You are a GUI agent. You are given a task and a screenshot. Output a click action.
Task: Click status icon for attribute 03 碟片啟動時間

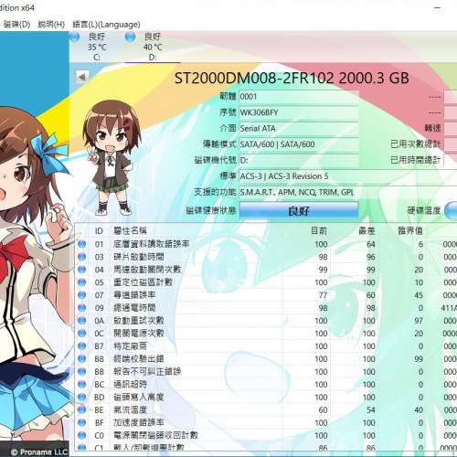pos(81,257)
